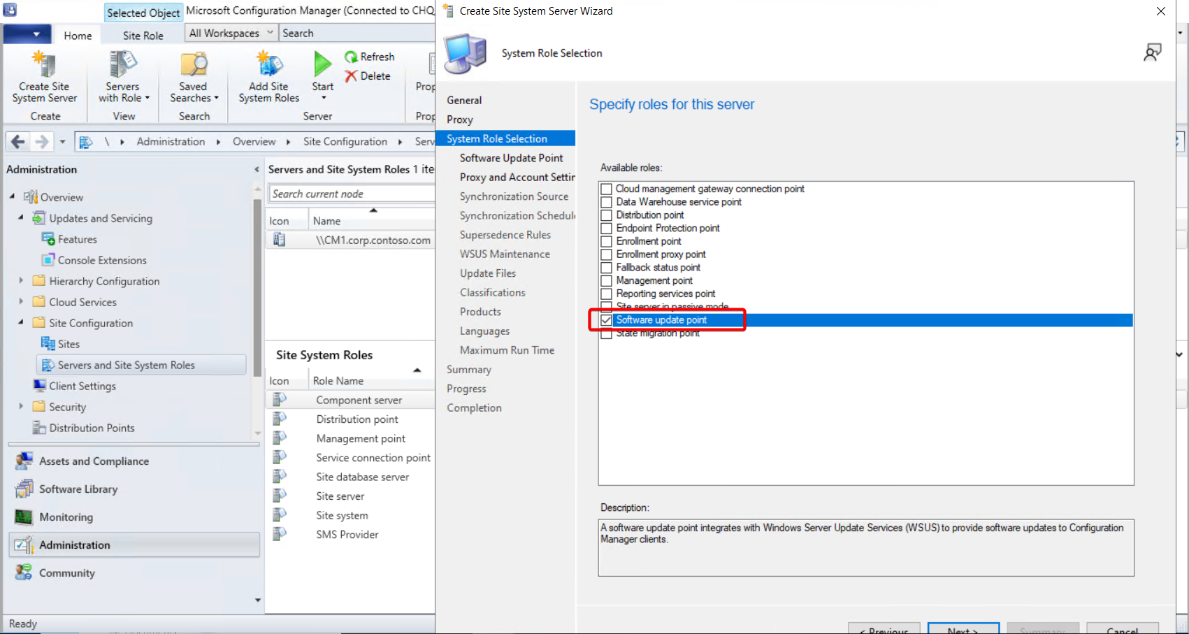
Task: Go to the Proxy wizard step
Action: (460, 120)
